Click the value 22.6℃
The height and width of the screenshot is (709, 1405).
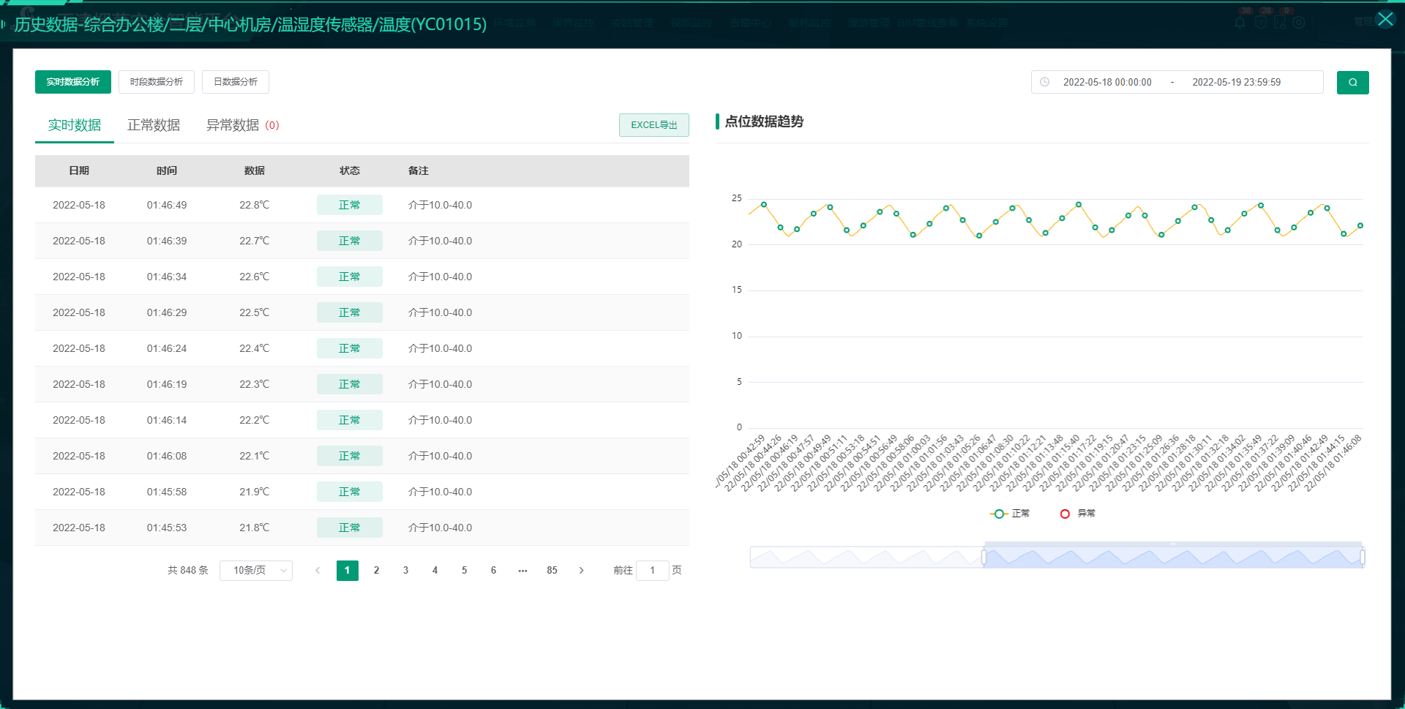point(255,277)
